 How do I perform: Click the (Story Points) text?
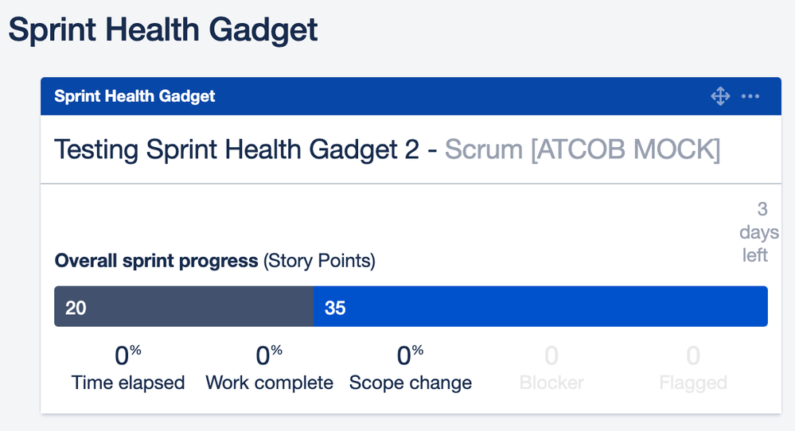click(319, 261)
